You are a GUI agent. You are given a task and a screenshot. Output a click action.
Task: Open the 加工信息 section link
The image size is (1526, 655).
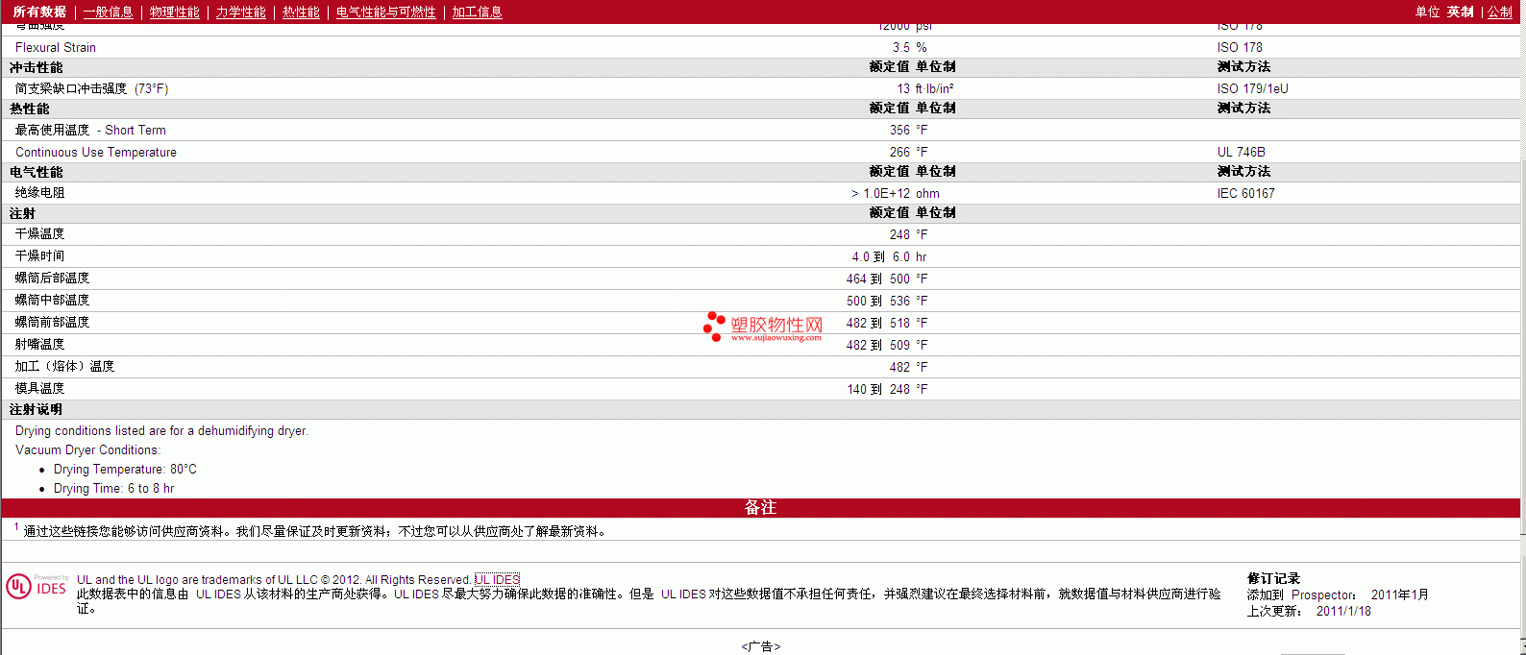click(x=477, y=12)
